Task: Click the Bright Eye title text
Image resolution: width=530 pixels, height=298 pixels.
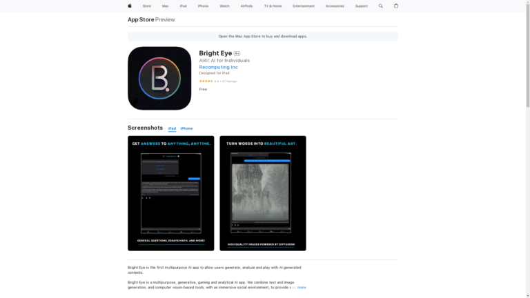Action: click(x=215, y=53)
